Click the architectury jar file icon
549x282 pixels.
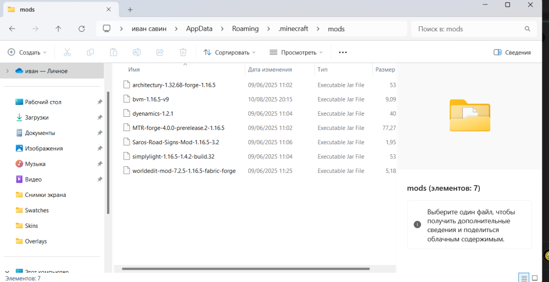(126, 84)
